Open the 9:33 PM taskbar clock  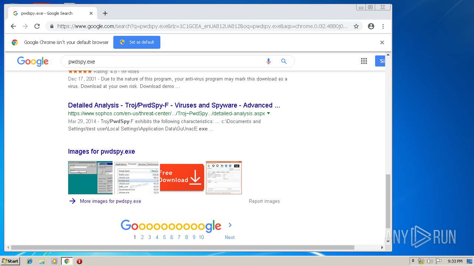tap(455, 261)
